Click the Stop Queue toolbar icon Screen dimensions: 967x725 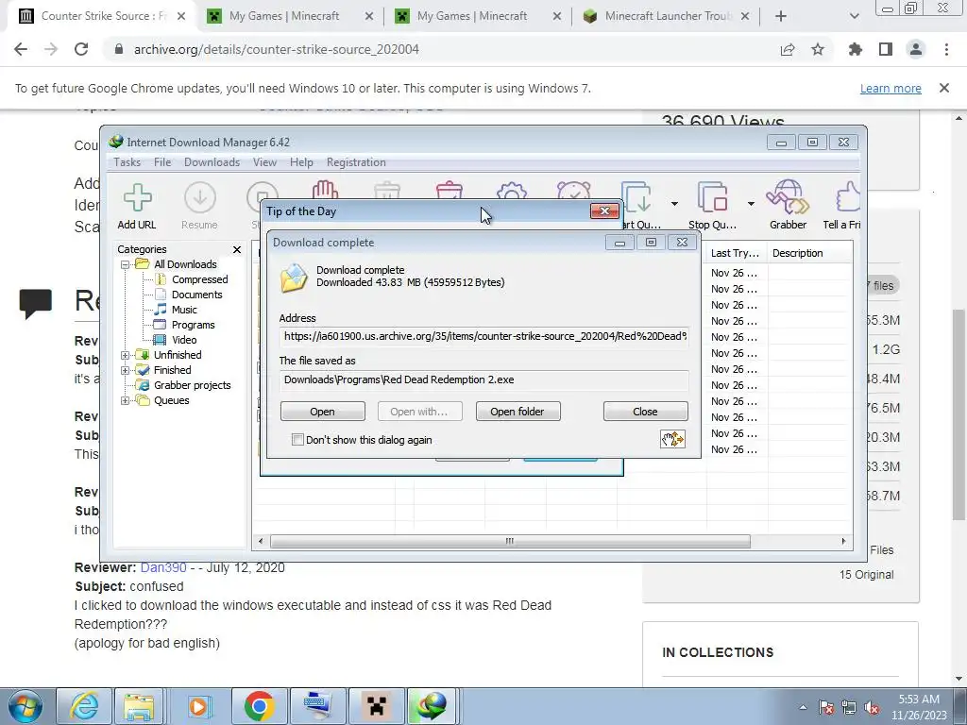coord(712,207)
